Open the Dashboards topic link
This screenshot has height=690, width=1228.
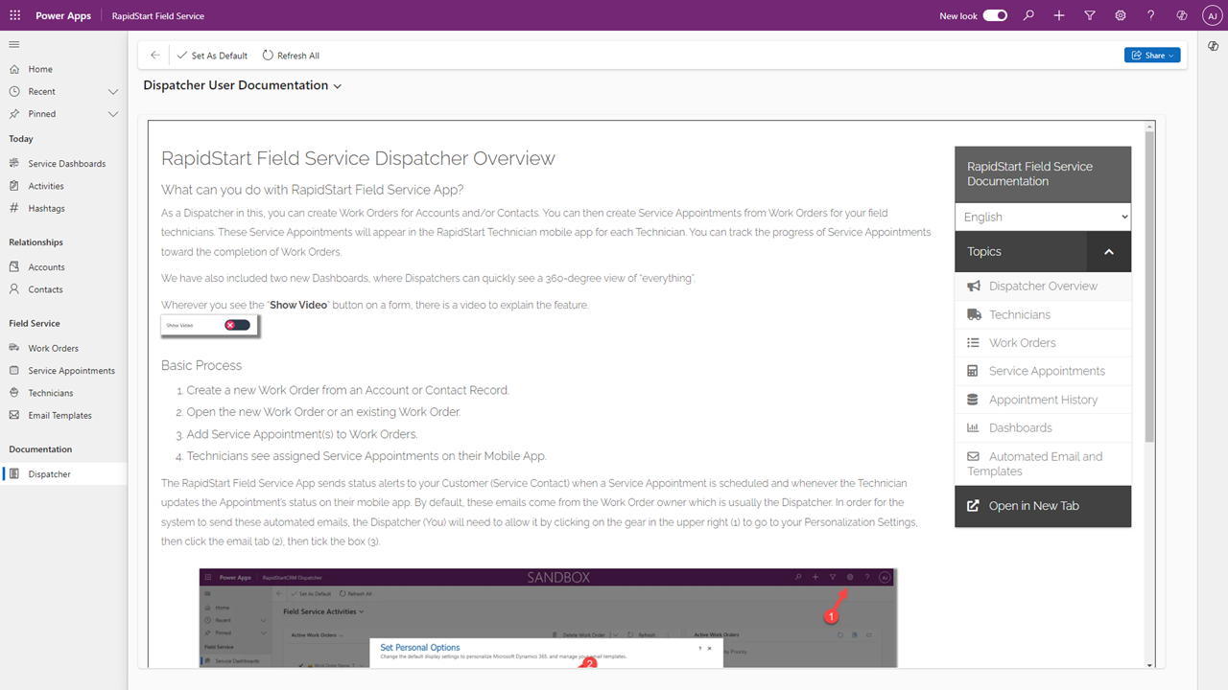pyautogui.click(x=1021, y=428)
